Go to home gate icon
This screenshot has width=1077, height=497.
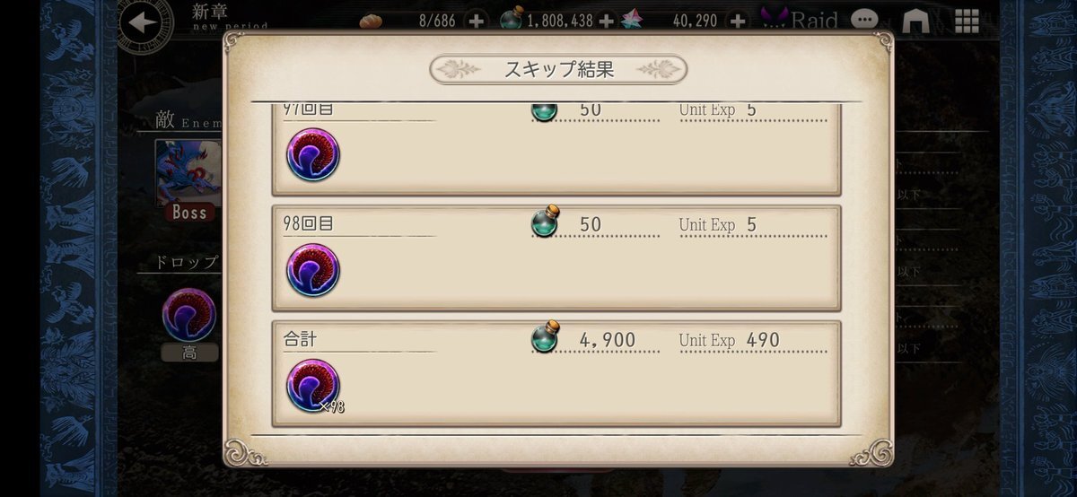coord(915,21)
